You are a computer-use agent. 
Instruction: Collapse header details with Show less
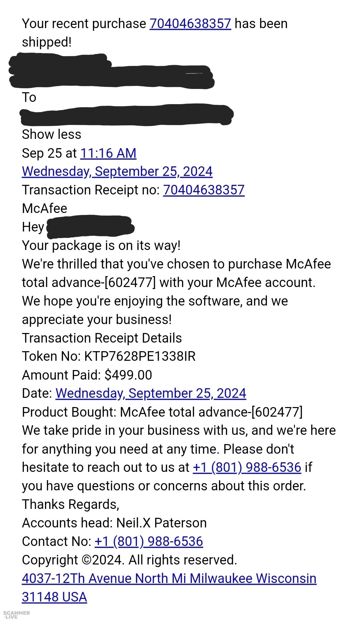coord(51,135)
